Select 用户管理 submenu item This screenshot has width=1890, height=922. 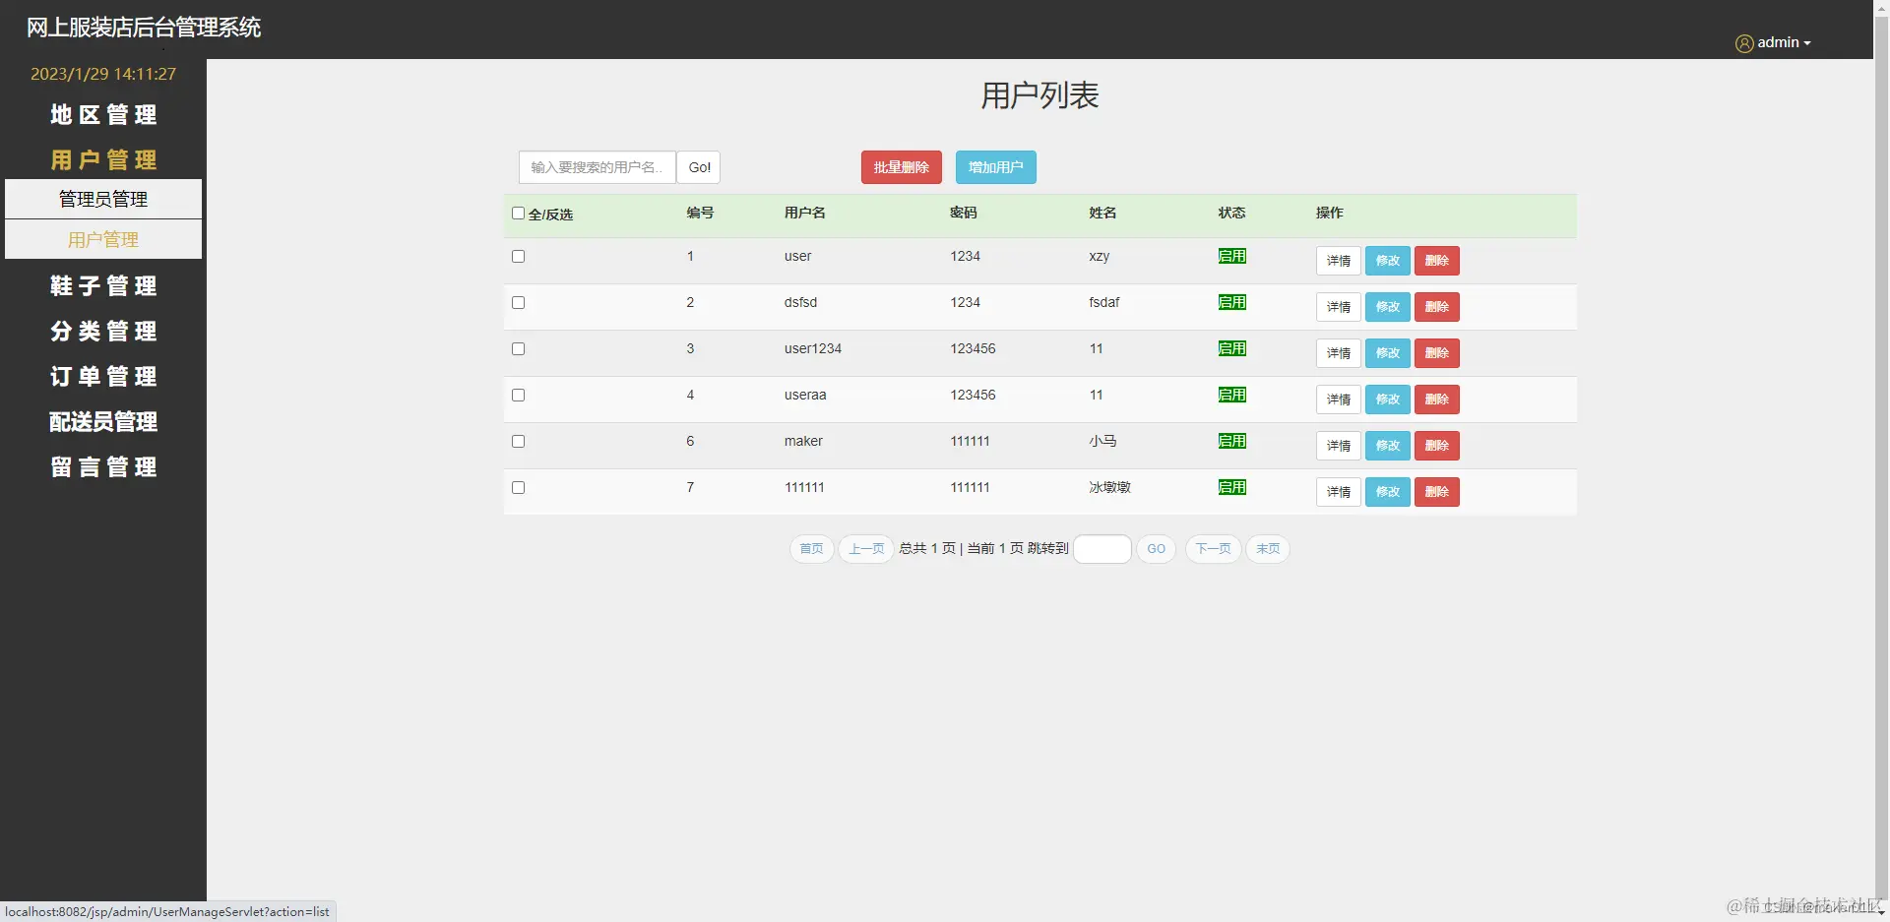(x=103, y=239)
